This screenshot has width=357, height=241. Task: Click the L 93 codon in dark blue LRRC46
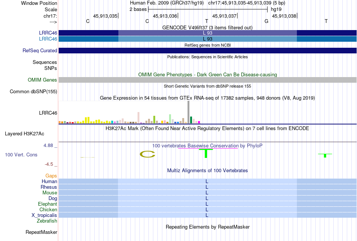pyautogui.click(x=207, y=33)
